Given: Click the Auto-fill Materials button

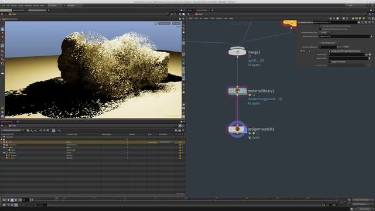Looking at the screenshot, I should 328,43.
